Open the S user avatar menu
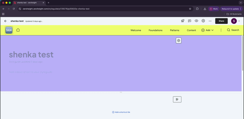 point(234,21)
